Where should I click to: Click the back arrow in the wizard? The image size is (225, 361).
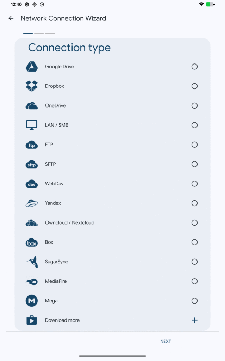pos(11,18)
